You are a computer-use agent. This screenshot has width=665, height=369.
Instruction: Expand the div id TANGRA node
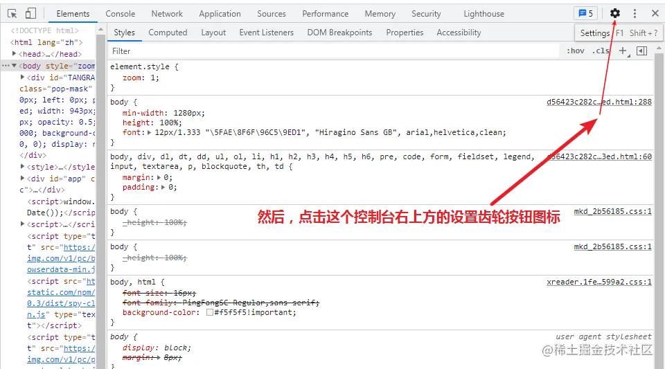pyautogui.click(x=22, y=77)
